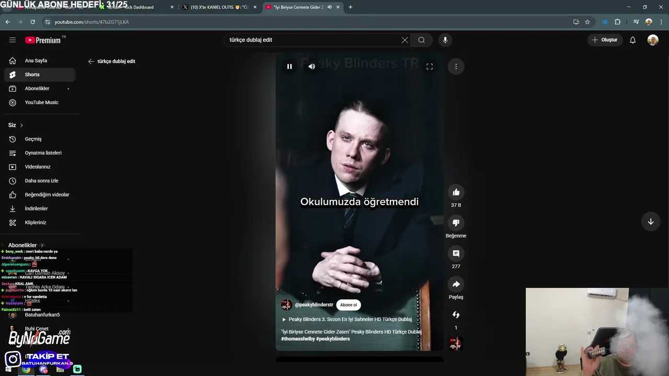Reload the page in browser
Viewport: 669px width, 376px height.
pos(32,22)
